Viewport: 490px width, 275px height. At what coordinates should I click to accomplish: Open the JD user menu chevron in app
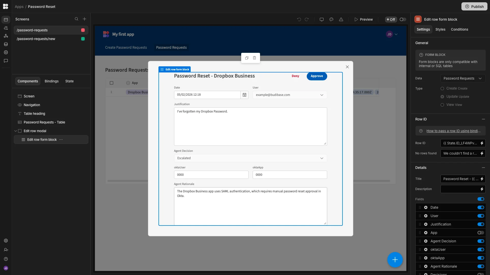396,34
